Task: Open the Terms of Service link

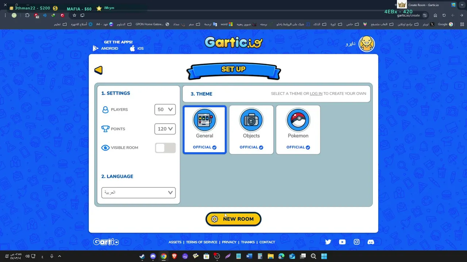Action: click(201, 242)
